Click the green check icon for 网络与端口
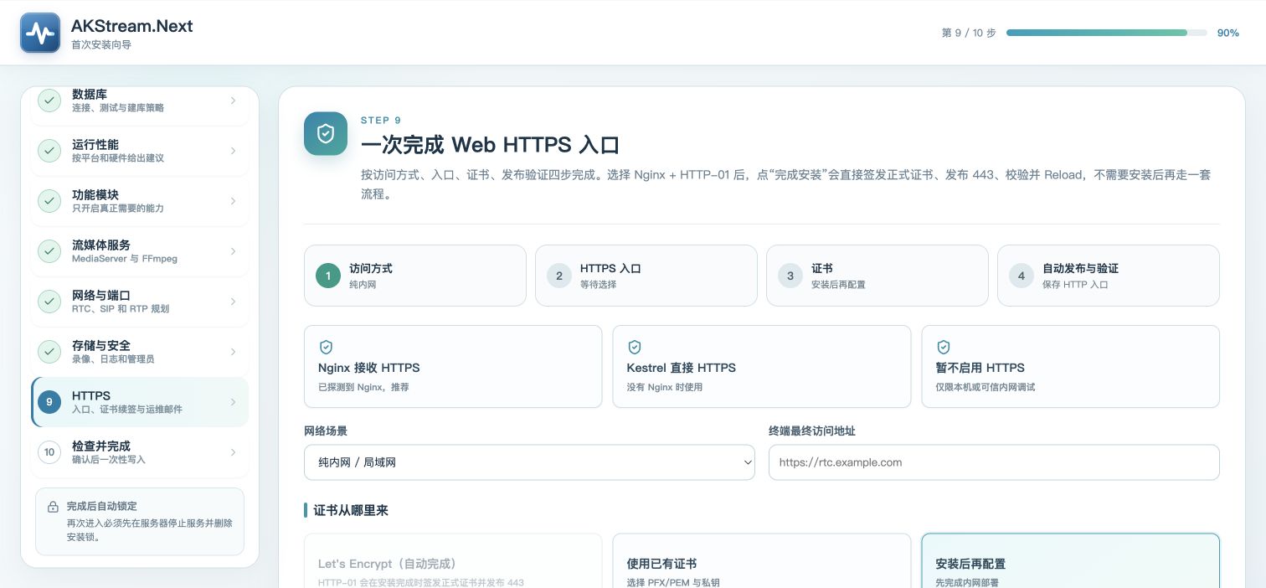 point(49,302)
